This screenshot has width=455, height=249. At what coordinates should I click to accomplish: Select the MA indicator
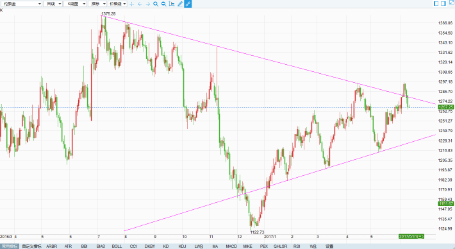tap(215, 246)
